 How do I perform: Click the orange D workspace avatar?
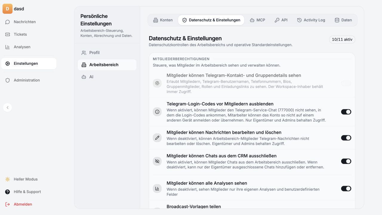7,9
